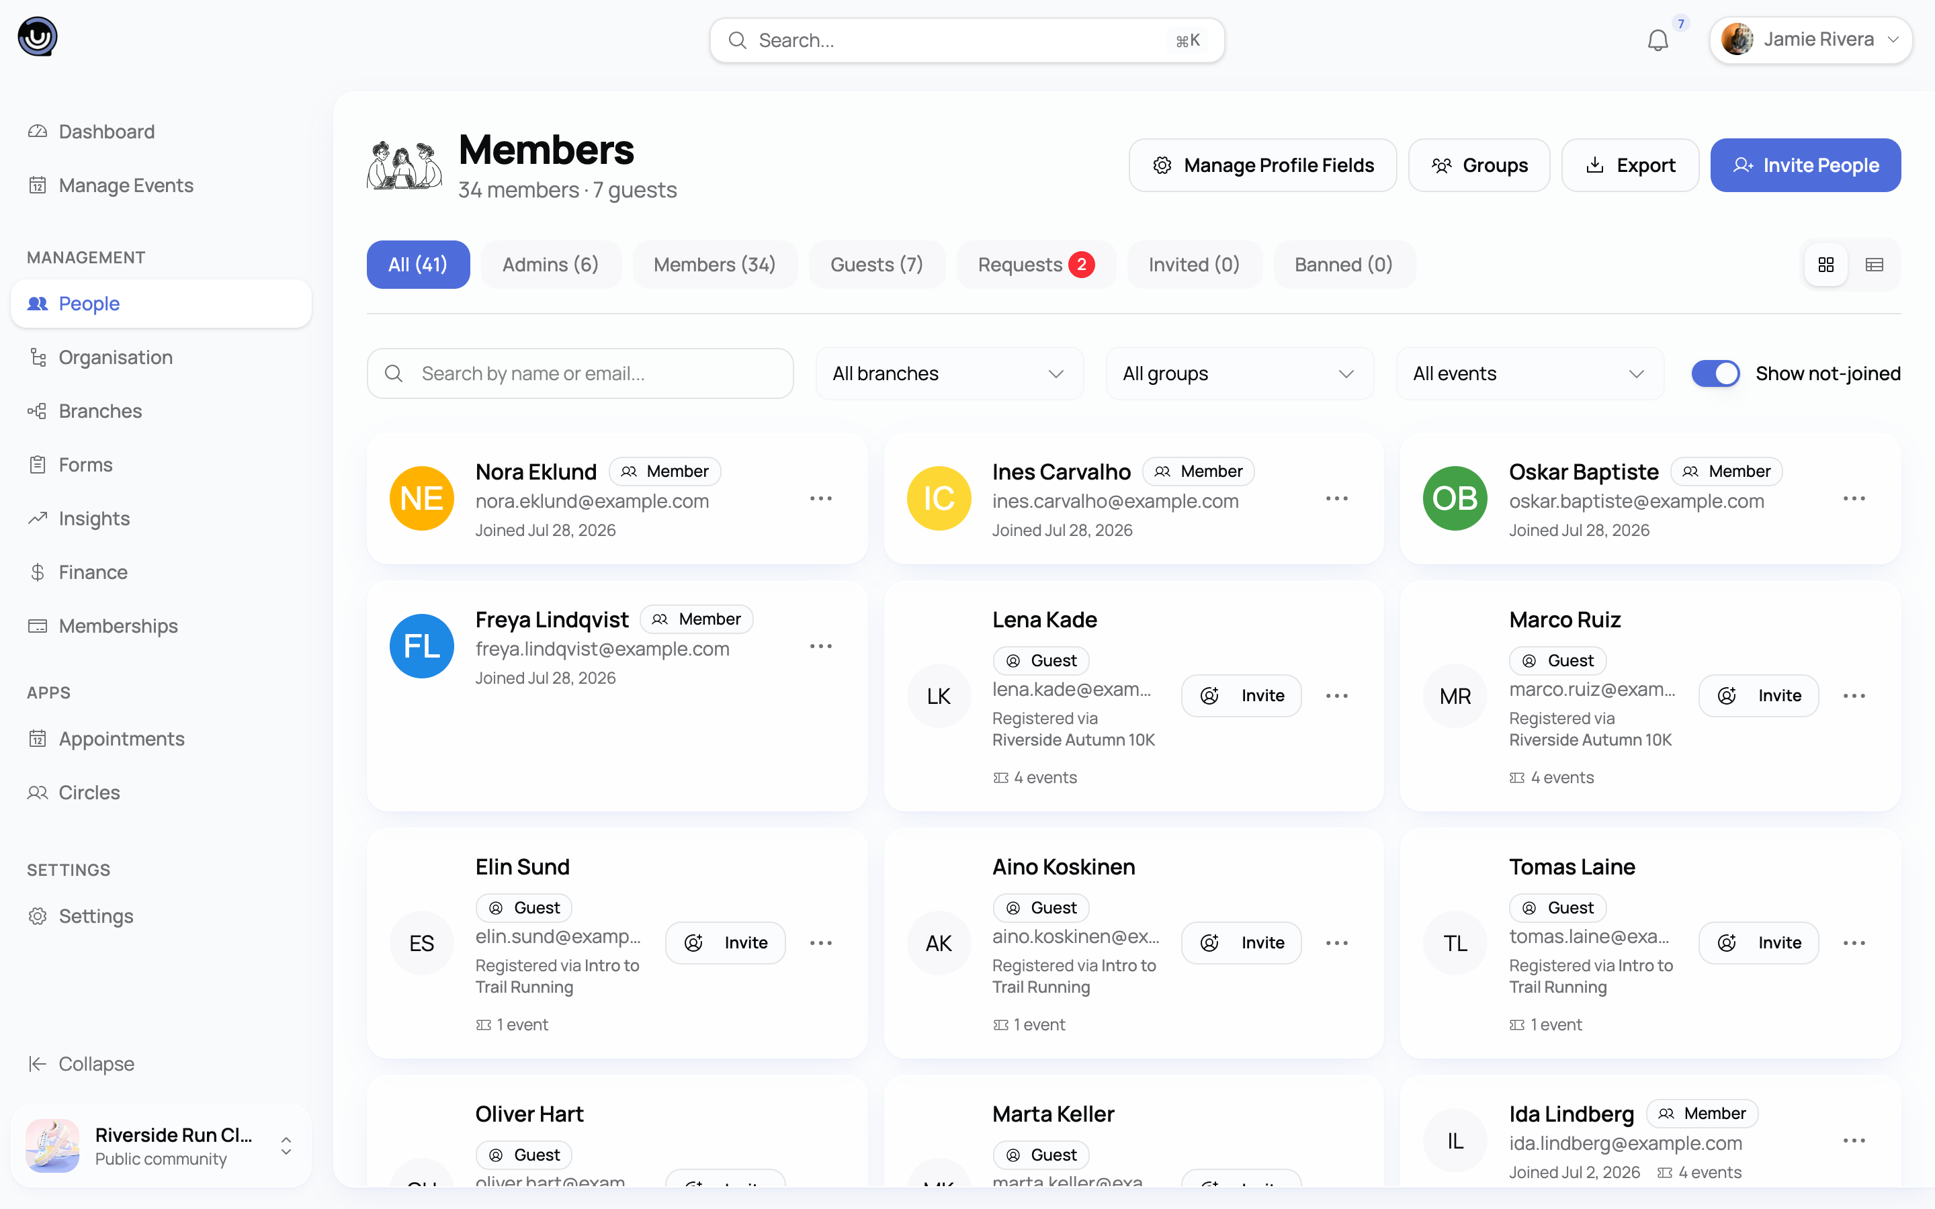Click Nora Eklund's NE avatar
The image size is (1935, 1209).
[x=421, y=498]
